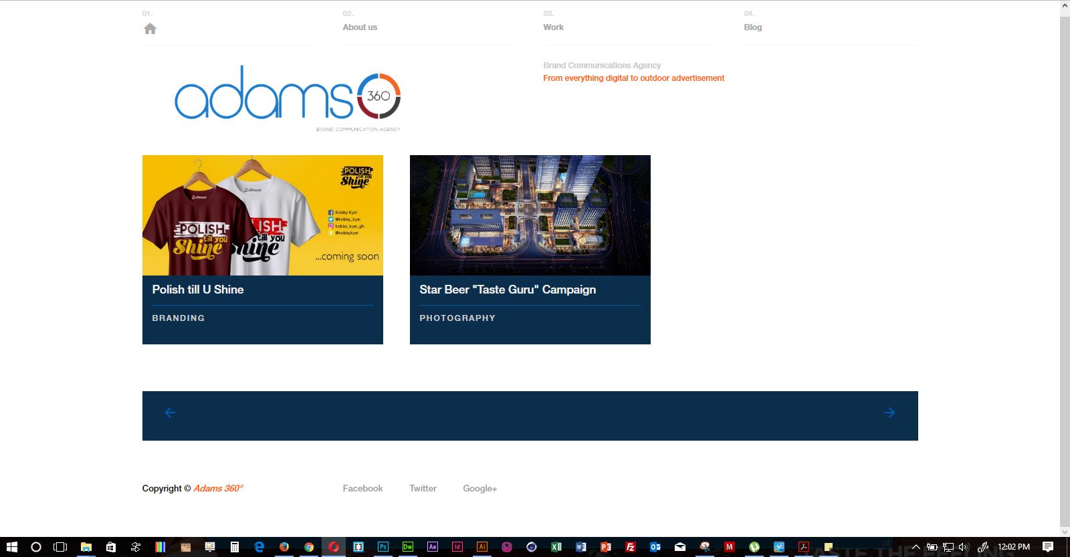Open Mail app from taskbar
Screen dimensions: 1070x557
[680, 547]
